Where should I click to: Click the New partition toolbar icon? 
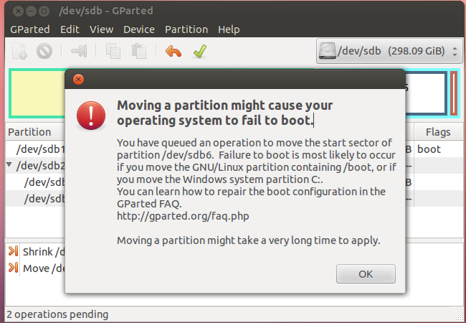pyautogui.click(x=19, y=51)
